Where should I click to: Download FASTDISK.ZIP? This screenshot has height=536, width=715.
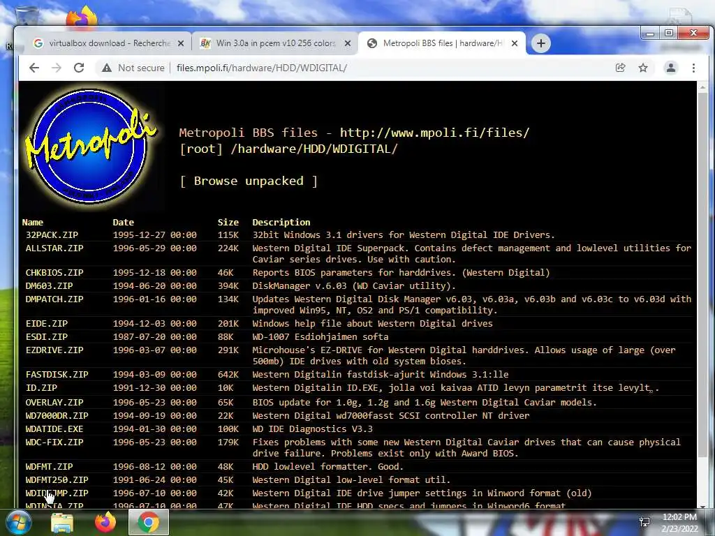point(57,375)
